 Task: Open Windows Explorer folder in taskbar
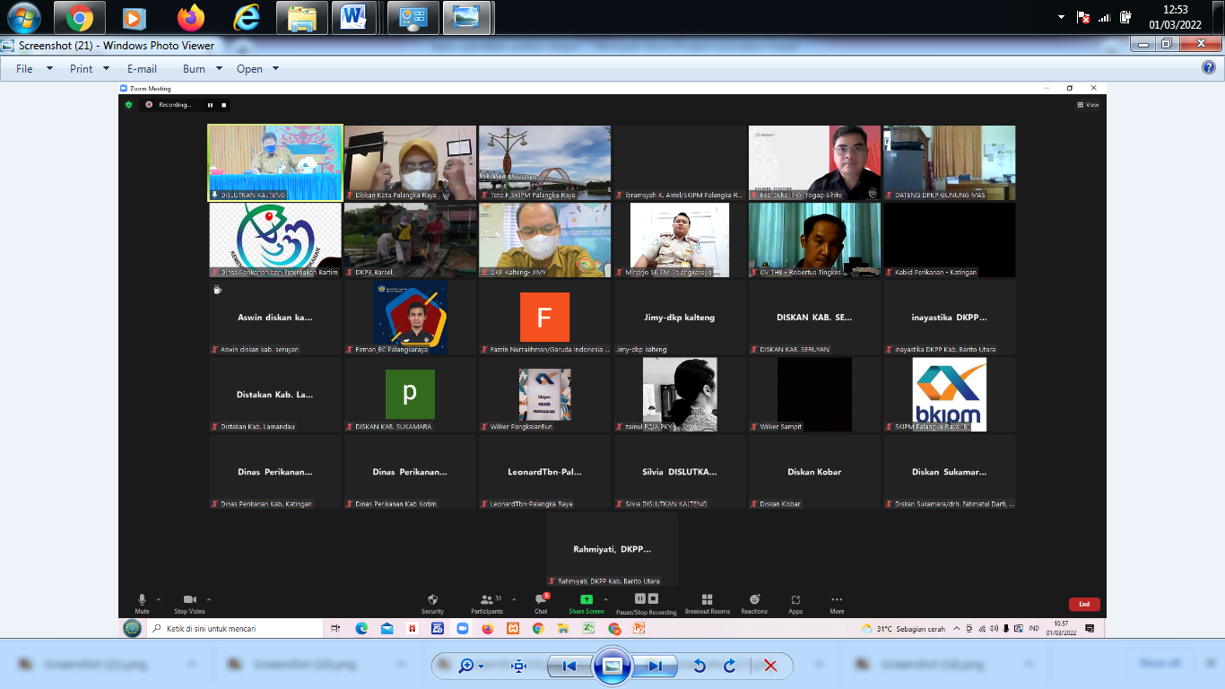click(x=301, y=17)
